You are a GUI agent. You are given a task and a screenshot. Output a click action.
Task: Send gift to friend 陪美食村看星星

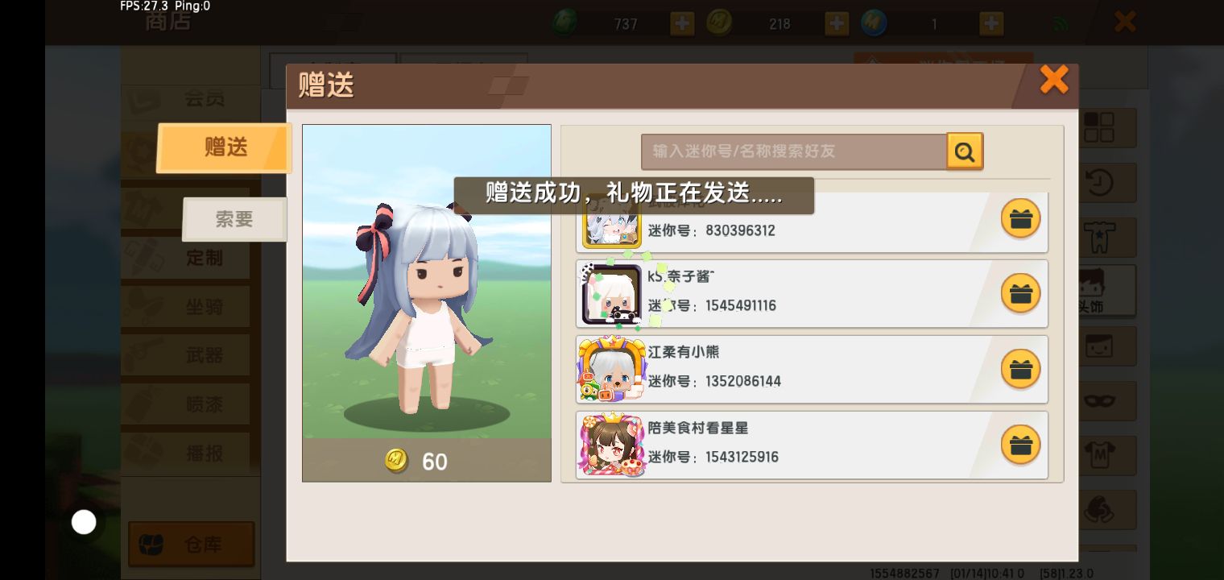click(1020, 445)
